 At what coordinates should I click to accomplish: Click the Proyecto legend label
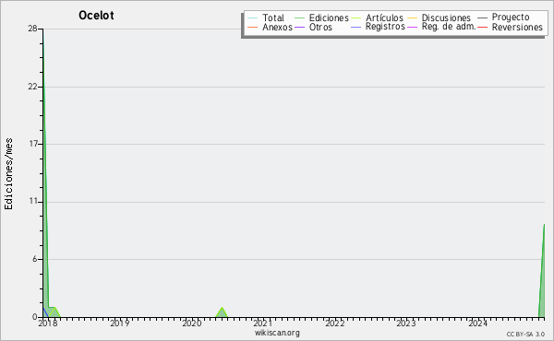[x=511, y=17]
